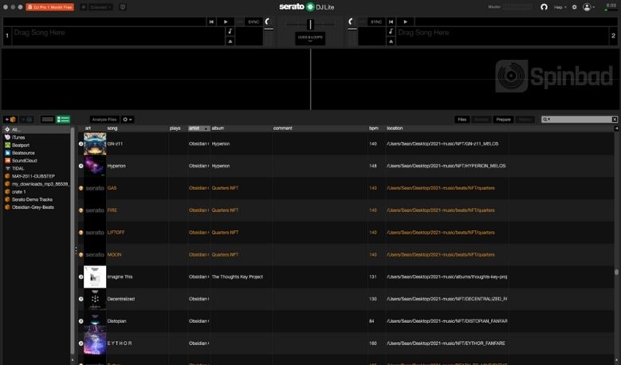Open crate 1 in sidebar
This screenshot has width=621, height=365.
click(37, 191)
